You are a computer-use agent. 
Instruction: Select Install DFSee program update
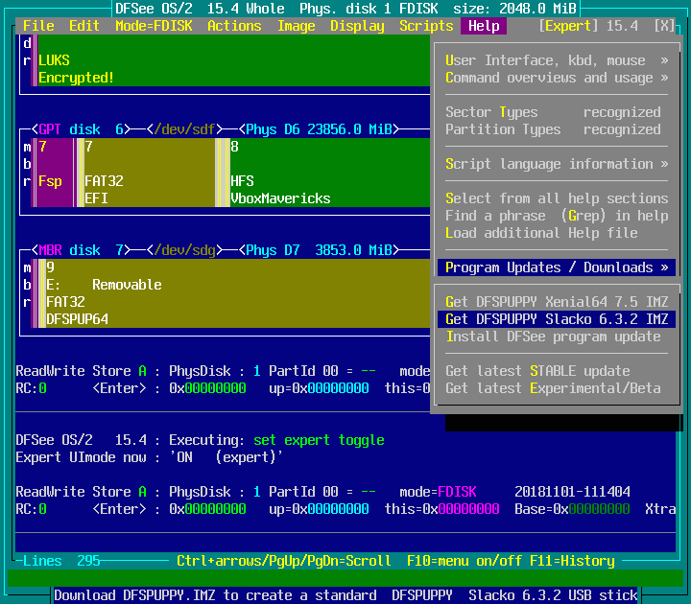tap(553, 337)
